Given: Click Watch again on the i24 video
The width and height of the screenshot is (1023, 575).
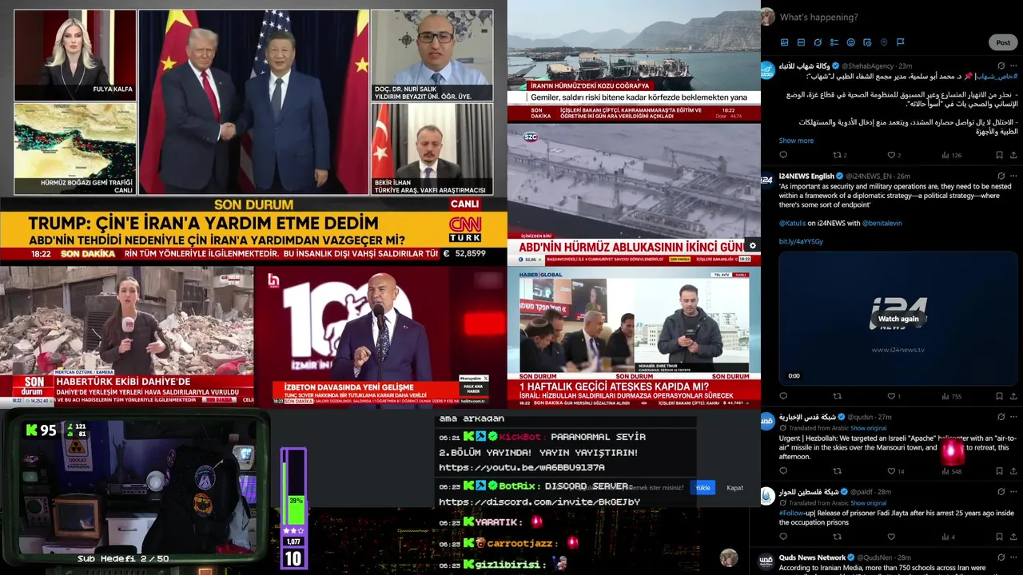Looking at the screenshot, I should pos(898,319).
